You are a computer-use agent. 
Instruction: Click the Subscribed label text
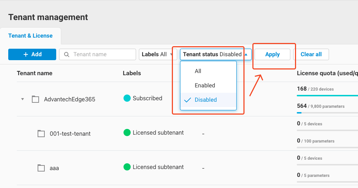tap(147, 98)
